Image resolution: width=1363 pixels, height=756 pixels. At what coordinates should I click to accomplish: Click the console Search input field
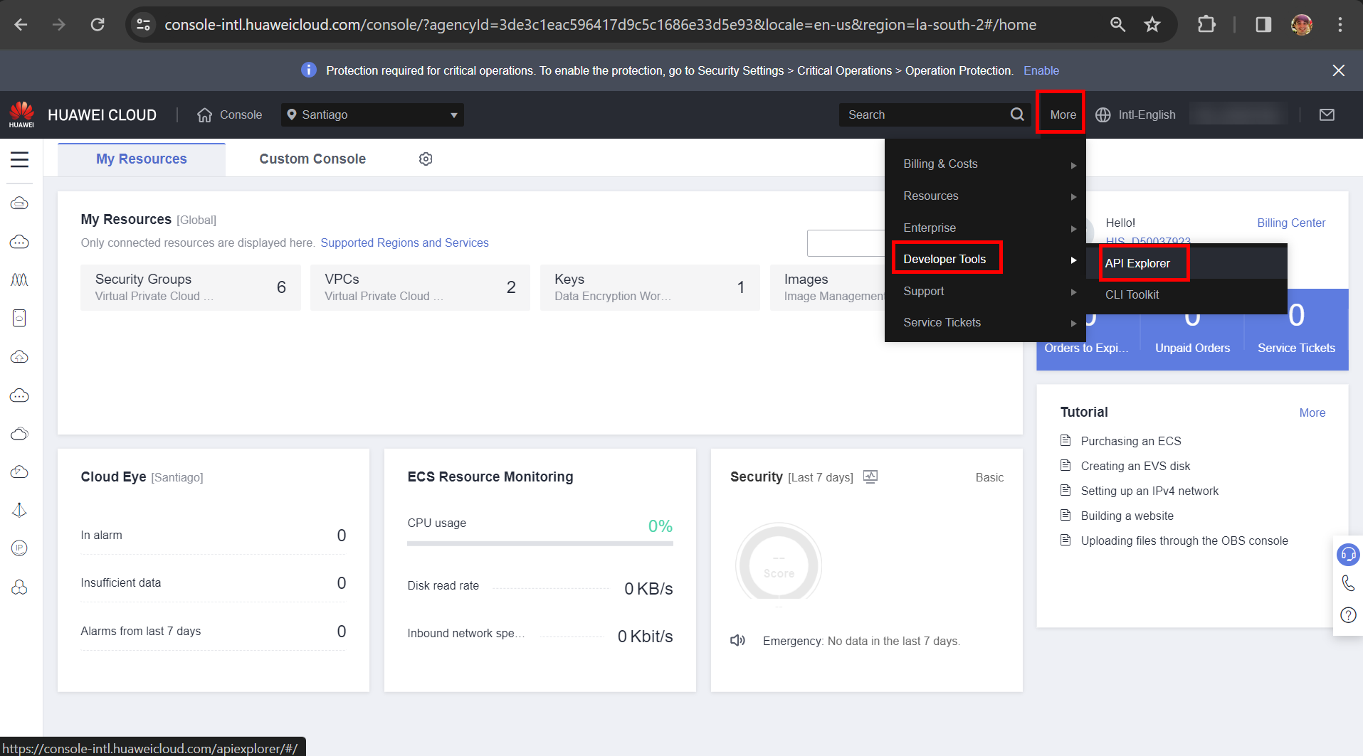click(925, 115)
